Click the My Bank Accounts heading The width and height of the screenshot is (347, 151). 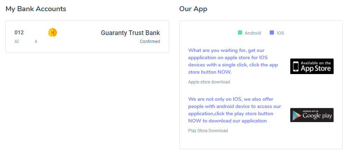pos(36,9)
